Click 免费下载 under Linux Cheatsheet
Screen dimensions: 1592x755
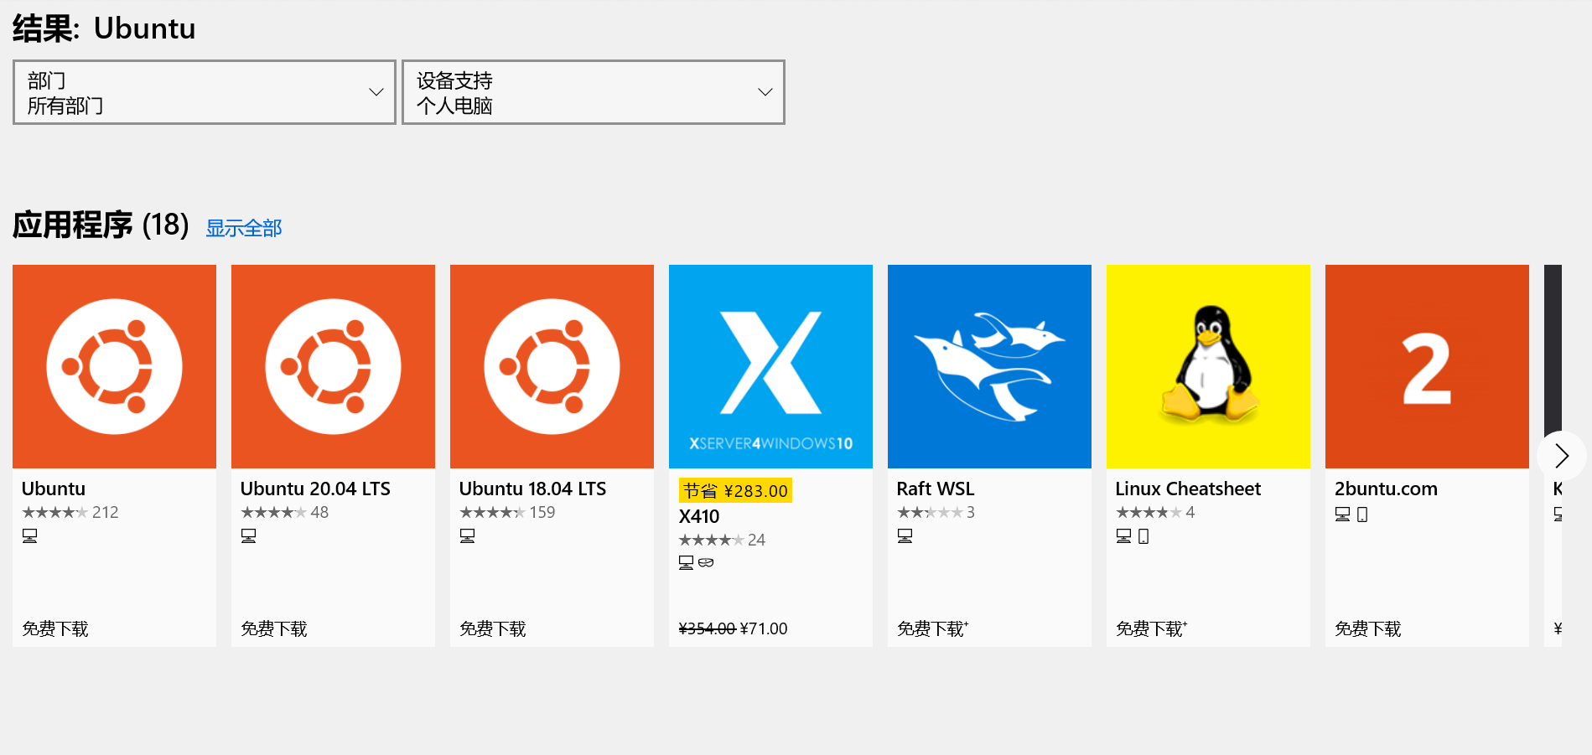[1151, 628]
